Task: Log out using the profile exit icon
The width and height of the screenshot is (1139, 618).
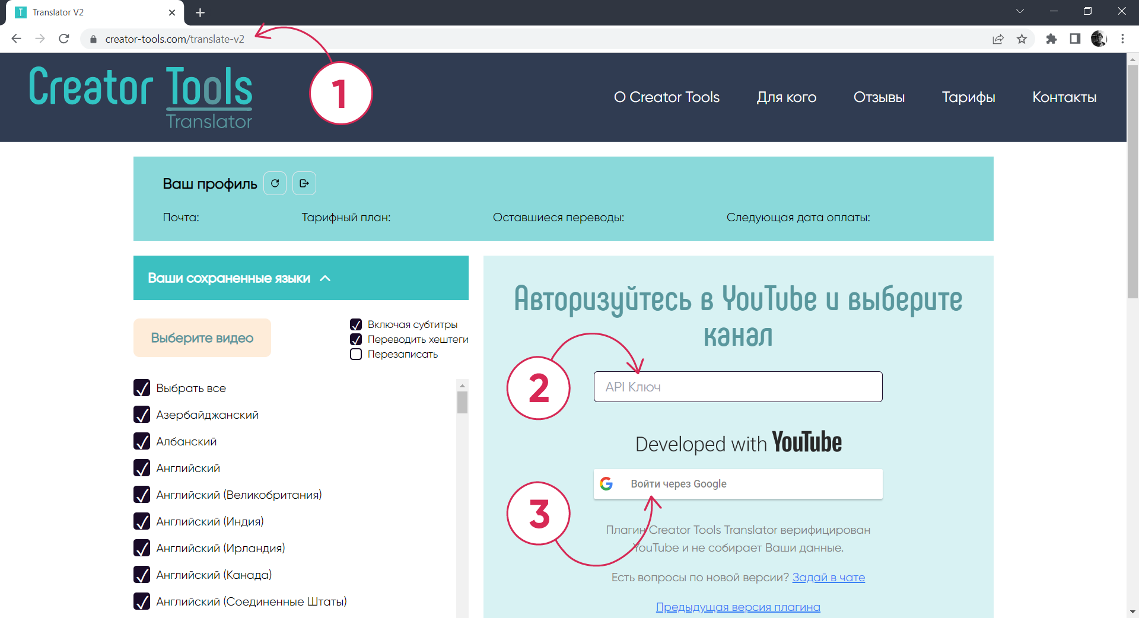Action: click(304, 183)
